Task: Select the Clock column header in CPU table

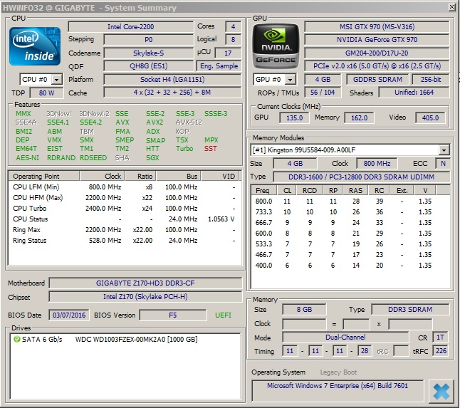Action: 103,177
